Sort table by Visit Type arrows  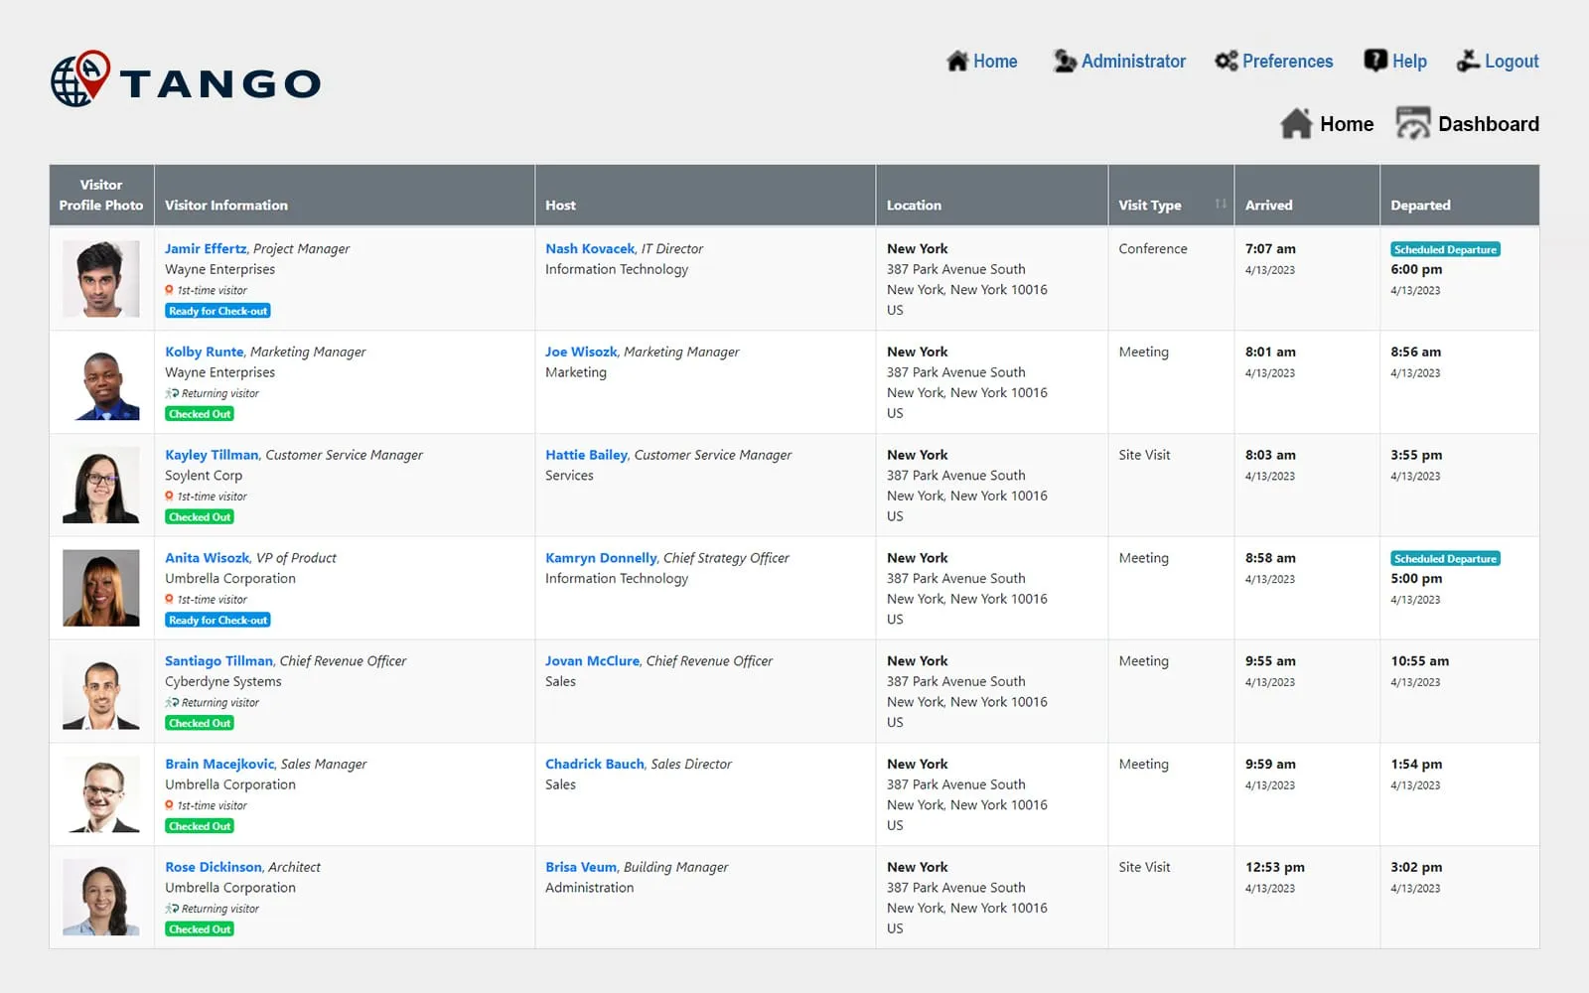point(1221,205)
